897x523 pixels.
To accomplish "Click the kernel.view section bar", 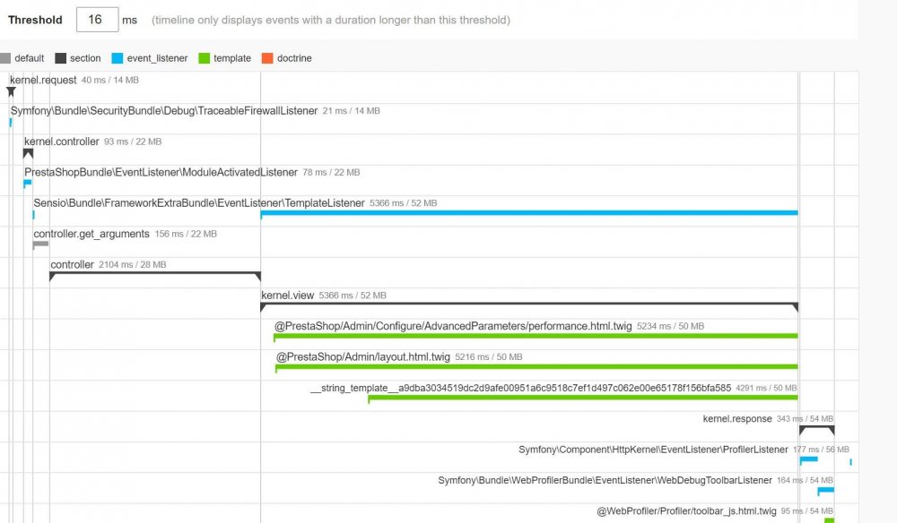I will tap(529, 307).
